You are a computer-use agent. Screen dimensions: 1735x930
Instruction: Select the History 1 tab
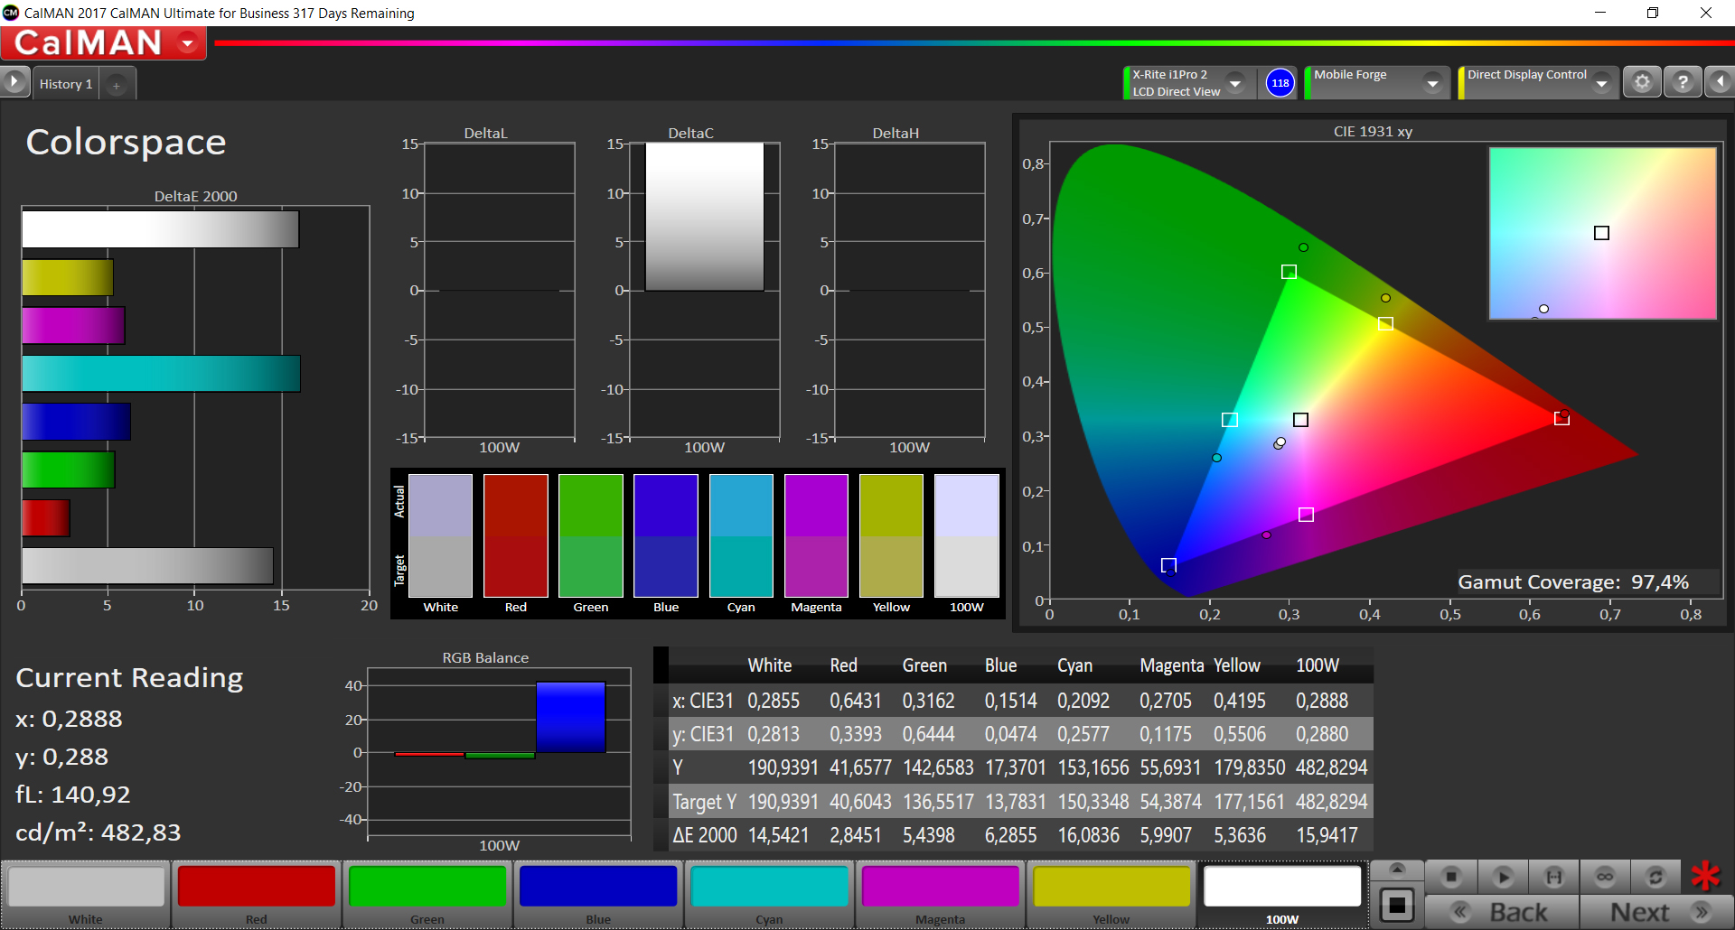click(x=65, y=84)
